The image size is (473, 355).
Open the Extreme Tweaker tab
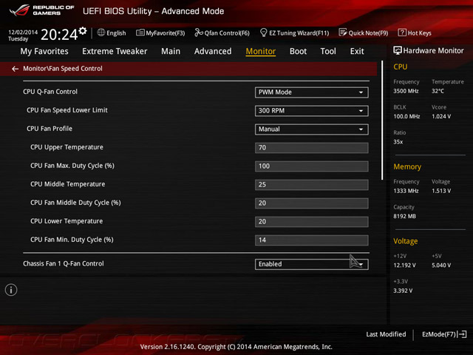point(115,51)
